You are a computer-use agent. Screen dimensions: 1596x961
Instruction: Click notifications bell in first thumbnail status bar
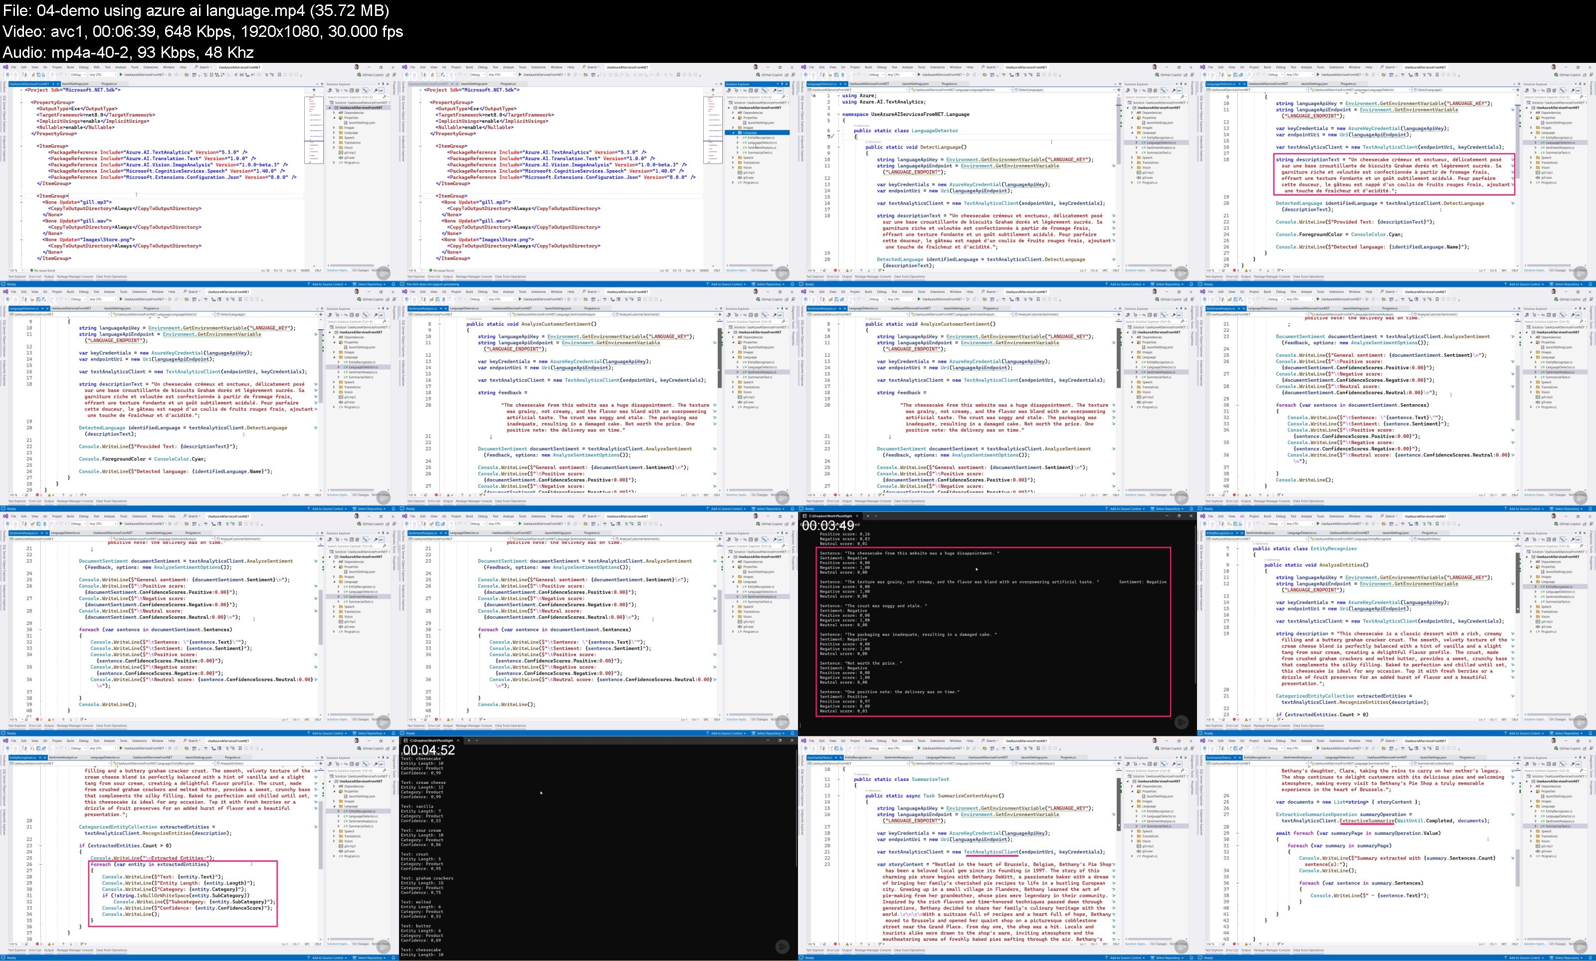394,284
